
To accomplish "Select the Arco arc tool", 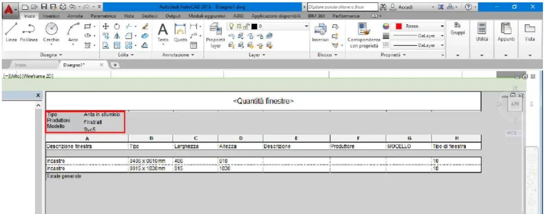I will (x=73, y=33).
